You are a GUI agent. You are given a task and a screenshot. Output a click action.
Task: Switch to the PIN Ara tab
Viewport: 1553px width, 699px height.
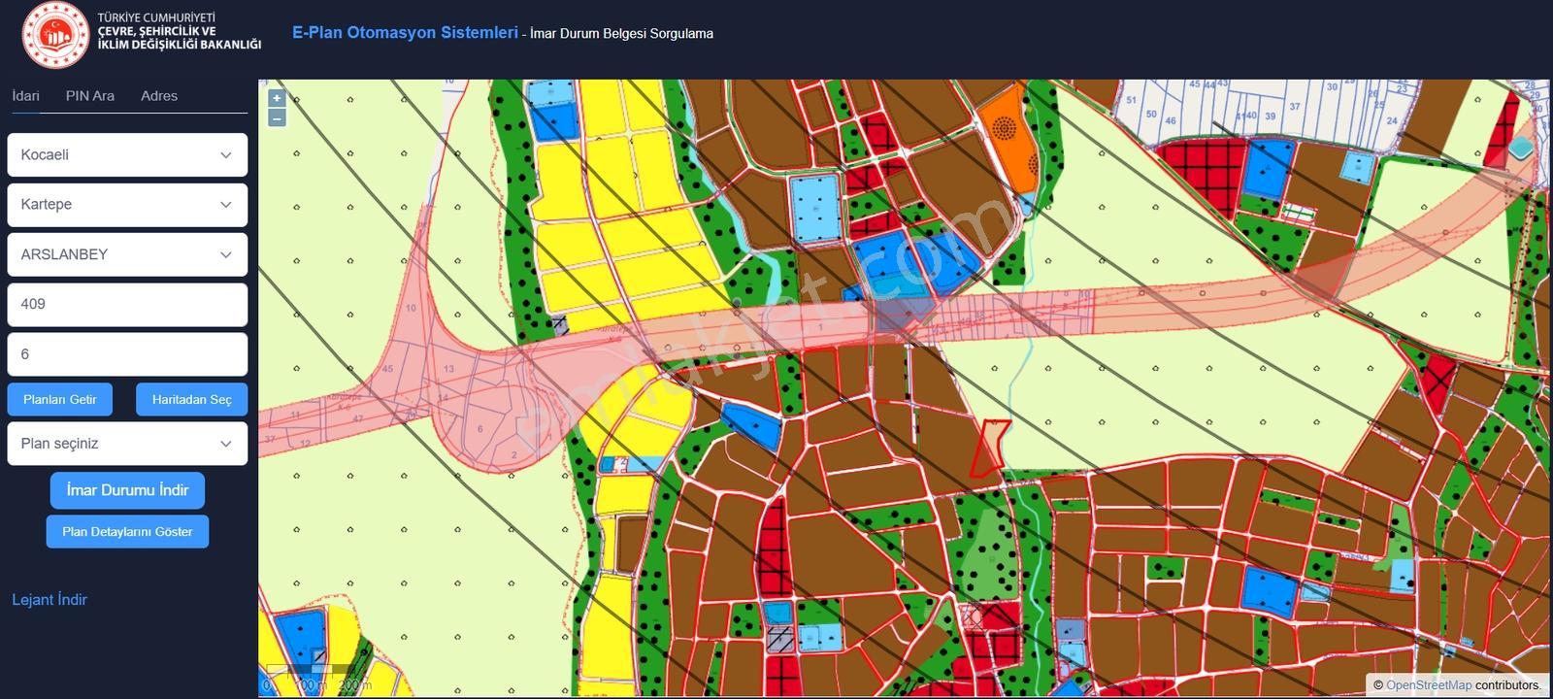[x=90, y=96]
